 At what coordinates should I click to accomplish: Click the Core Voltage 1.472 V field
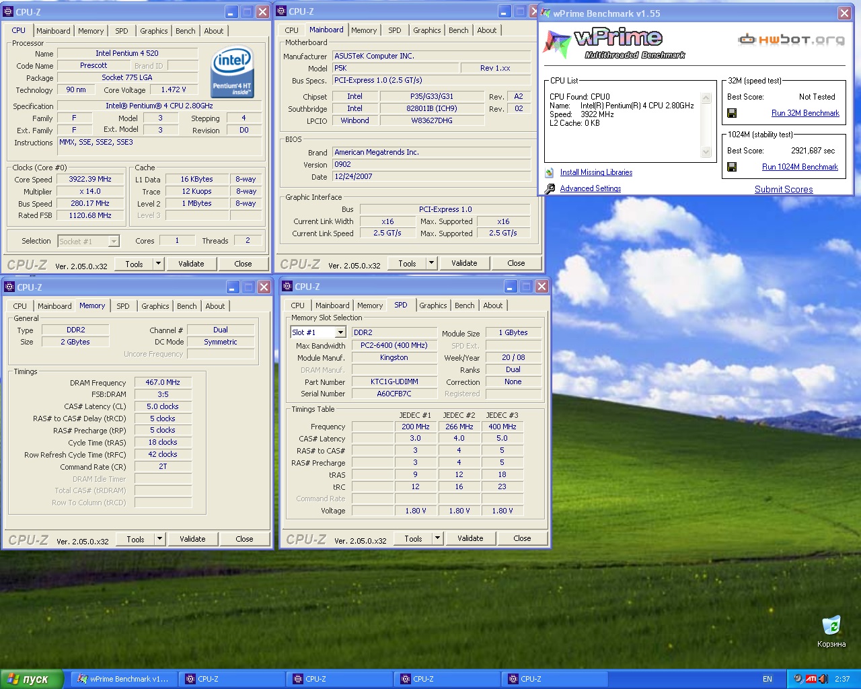coord(174,89)
